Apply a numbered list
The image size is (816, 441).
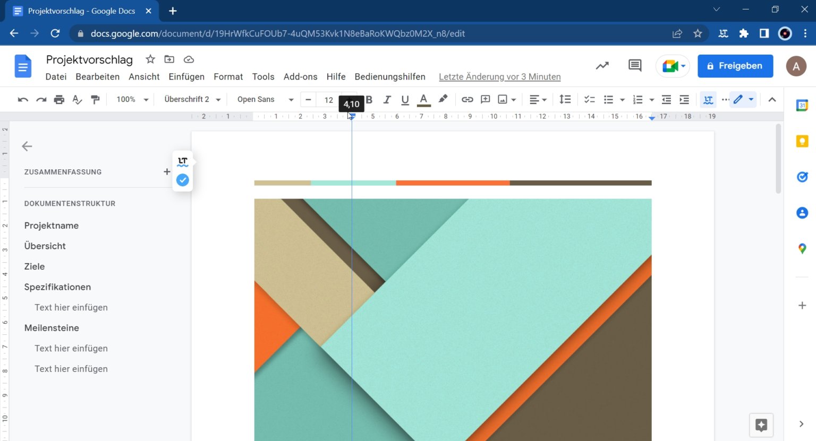tap(637, 99)
